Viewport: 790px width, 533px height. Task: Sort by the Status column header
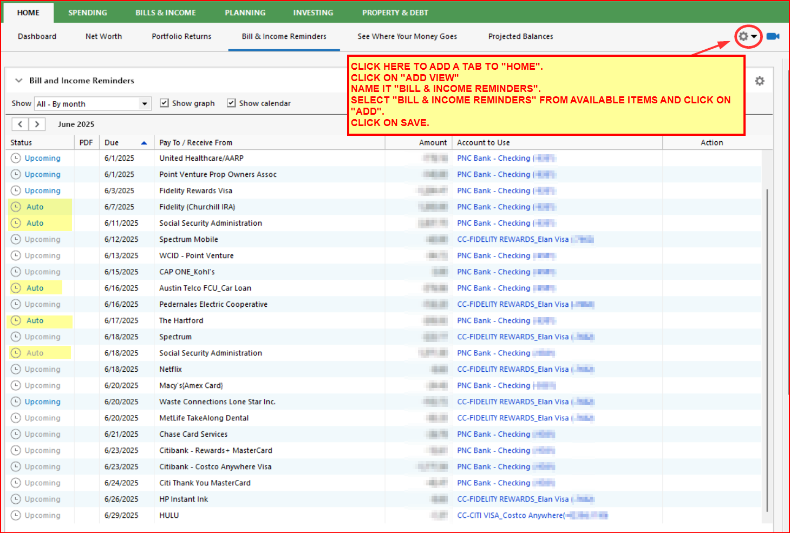click(21, 143)
